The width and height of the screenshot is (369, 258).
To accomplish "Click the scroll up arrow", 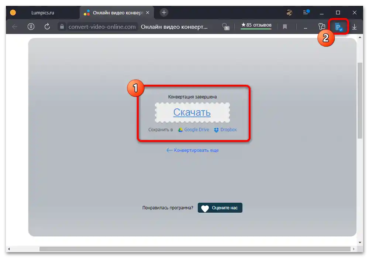I will 360,37.
